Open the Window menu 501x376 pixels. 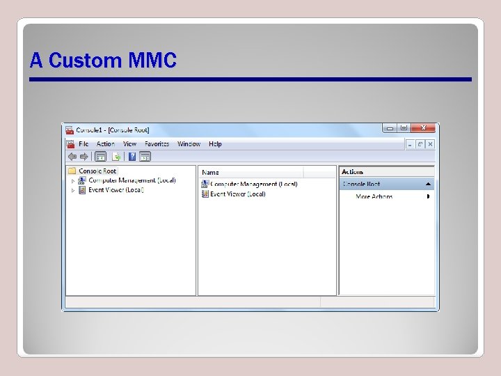(189, 144)
